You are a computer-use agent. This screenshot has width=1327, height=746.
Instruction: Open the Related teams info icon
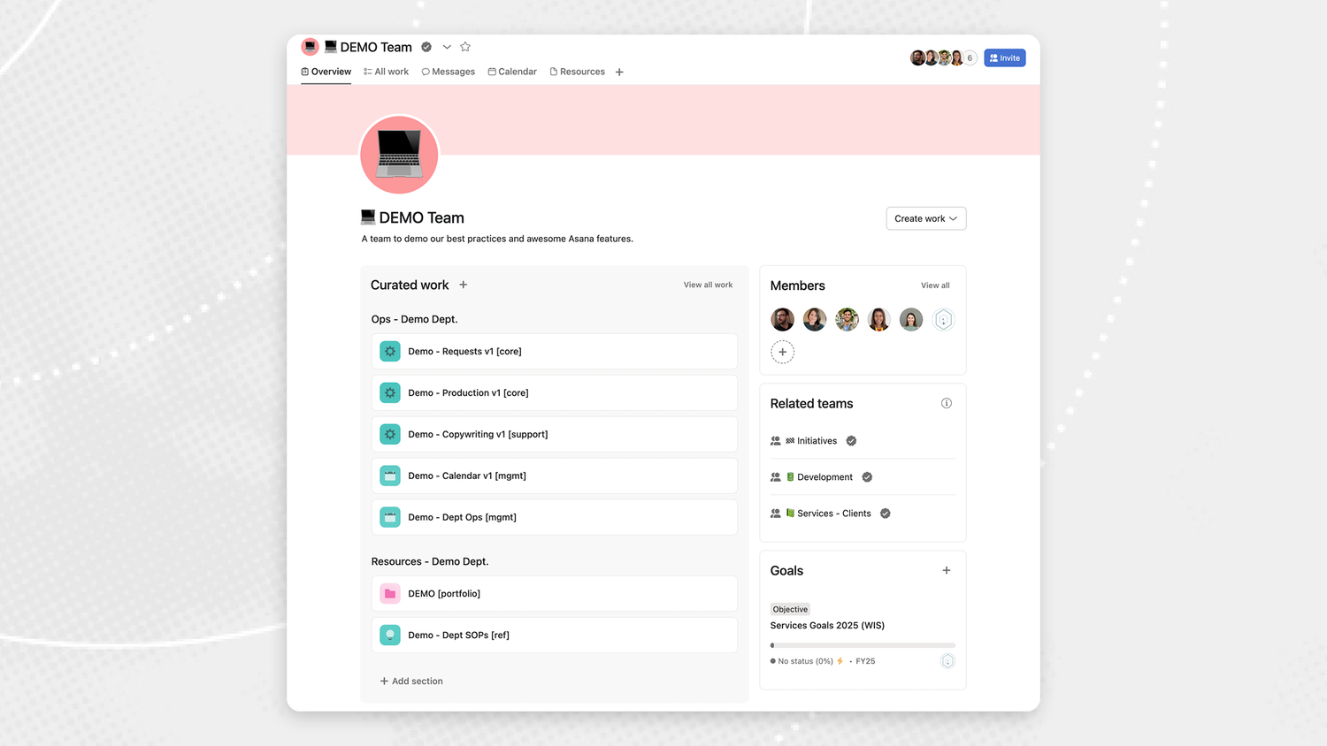point(946,402)
